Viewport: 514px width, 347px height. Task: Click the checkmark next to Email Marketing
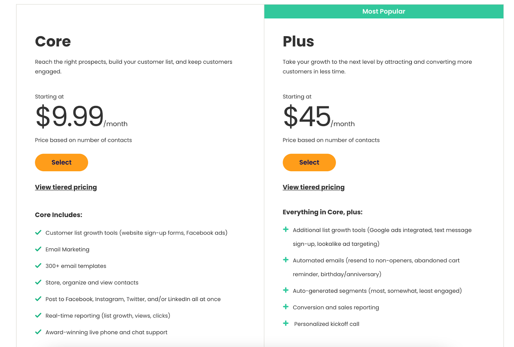coord(38,249)
